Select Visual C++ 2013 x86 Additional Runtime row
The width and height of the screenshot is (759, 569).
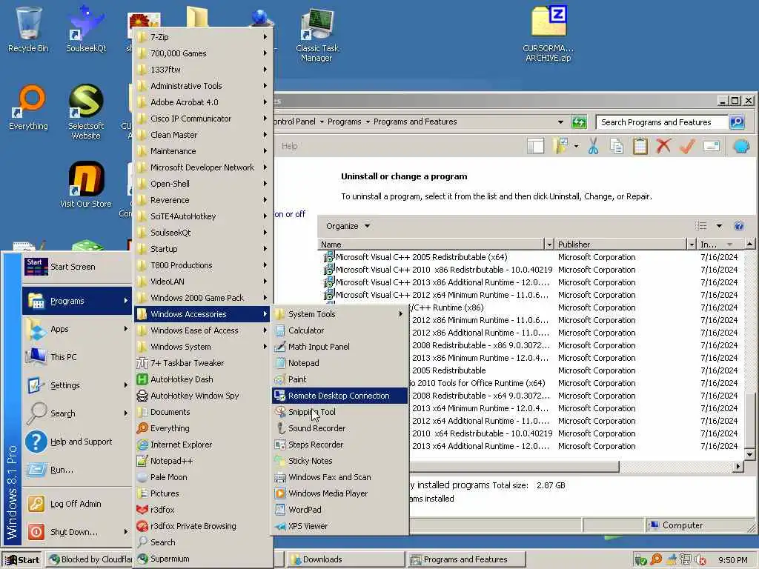531,282
